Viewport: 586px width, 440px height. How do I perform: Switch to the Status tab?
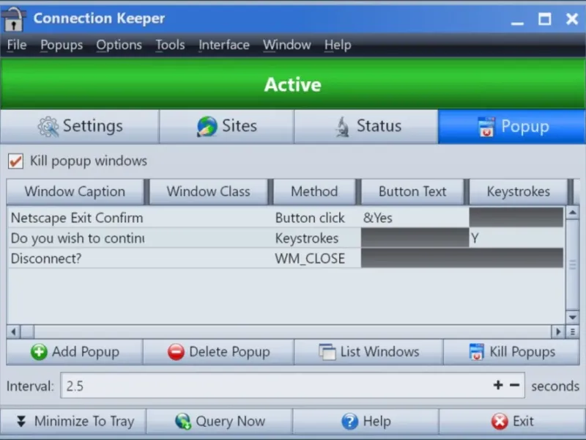point(366,126)
